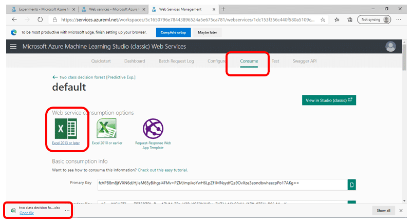Switch to the Consume tab
The height and width of the screenshot is (224, 412).
249,61
